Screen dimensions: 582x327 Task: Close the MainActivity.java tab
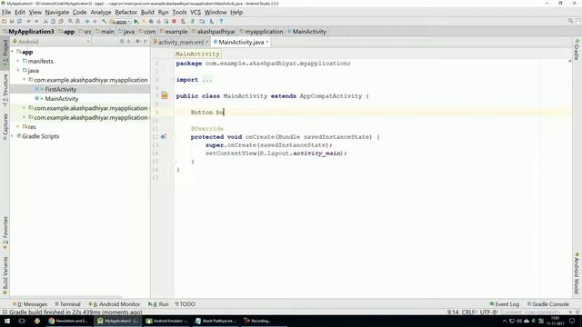(266, 42)
